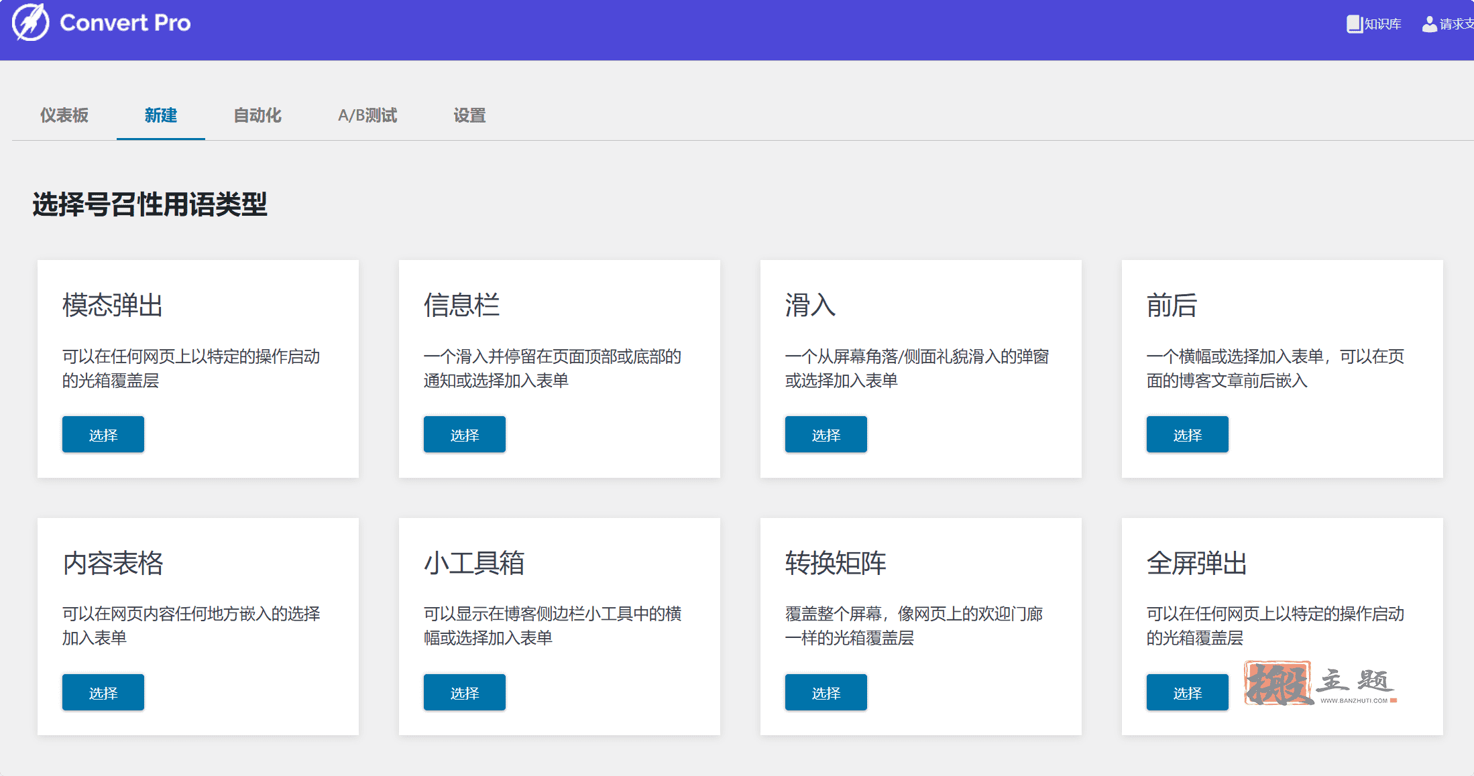Screen dimensions: 1474x776
Task: Click the Convert Pro rocket logo icon
Action: point(30,23)
